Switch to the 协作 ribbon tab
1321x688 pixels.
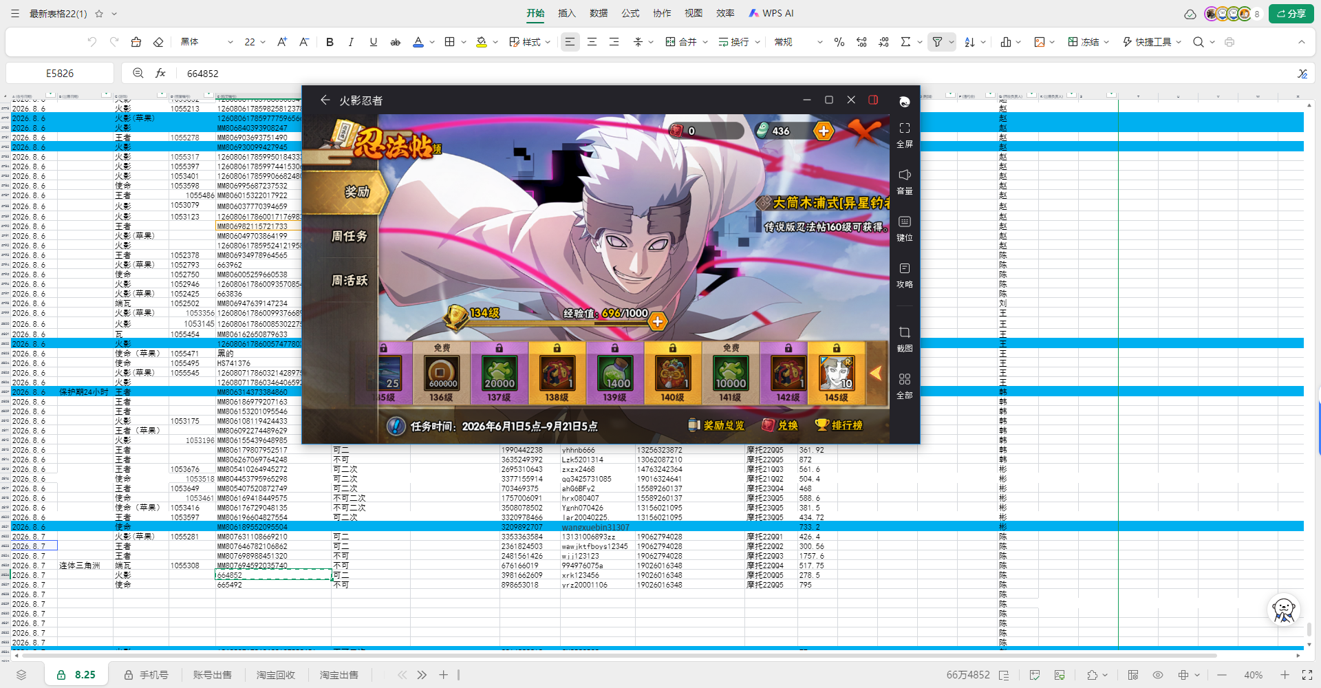(662, 13)
